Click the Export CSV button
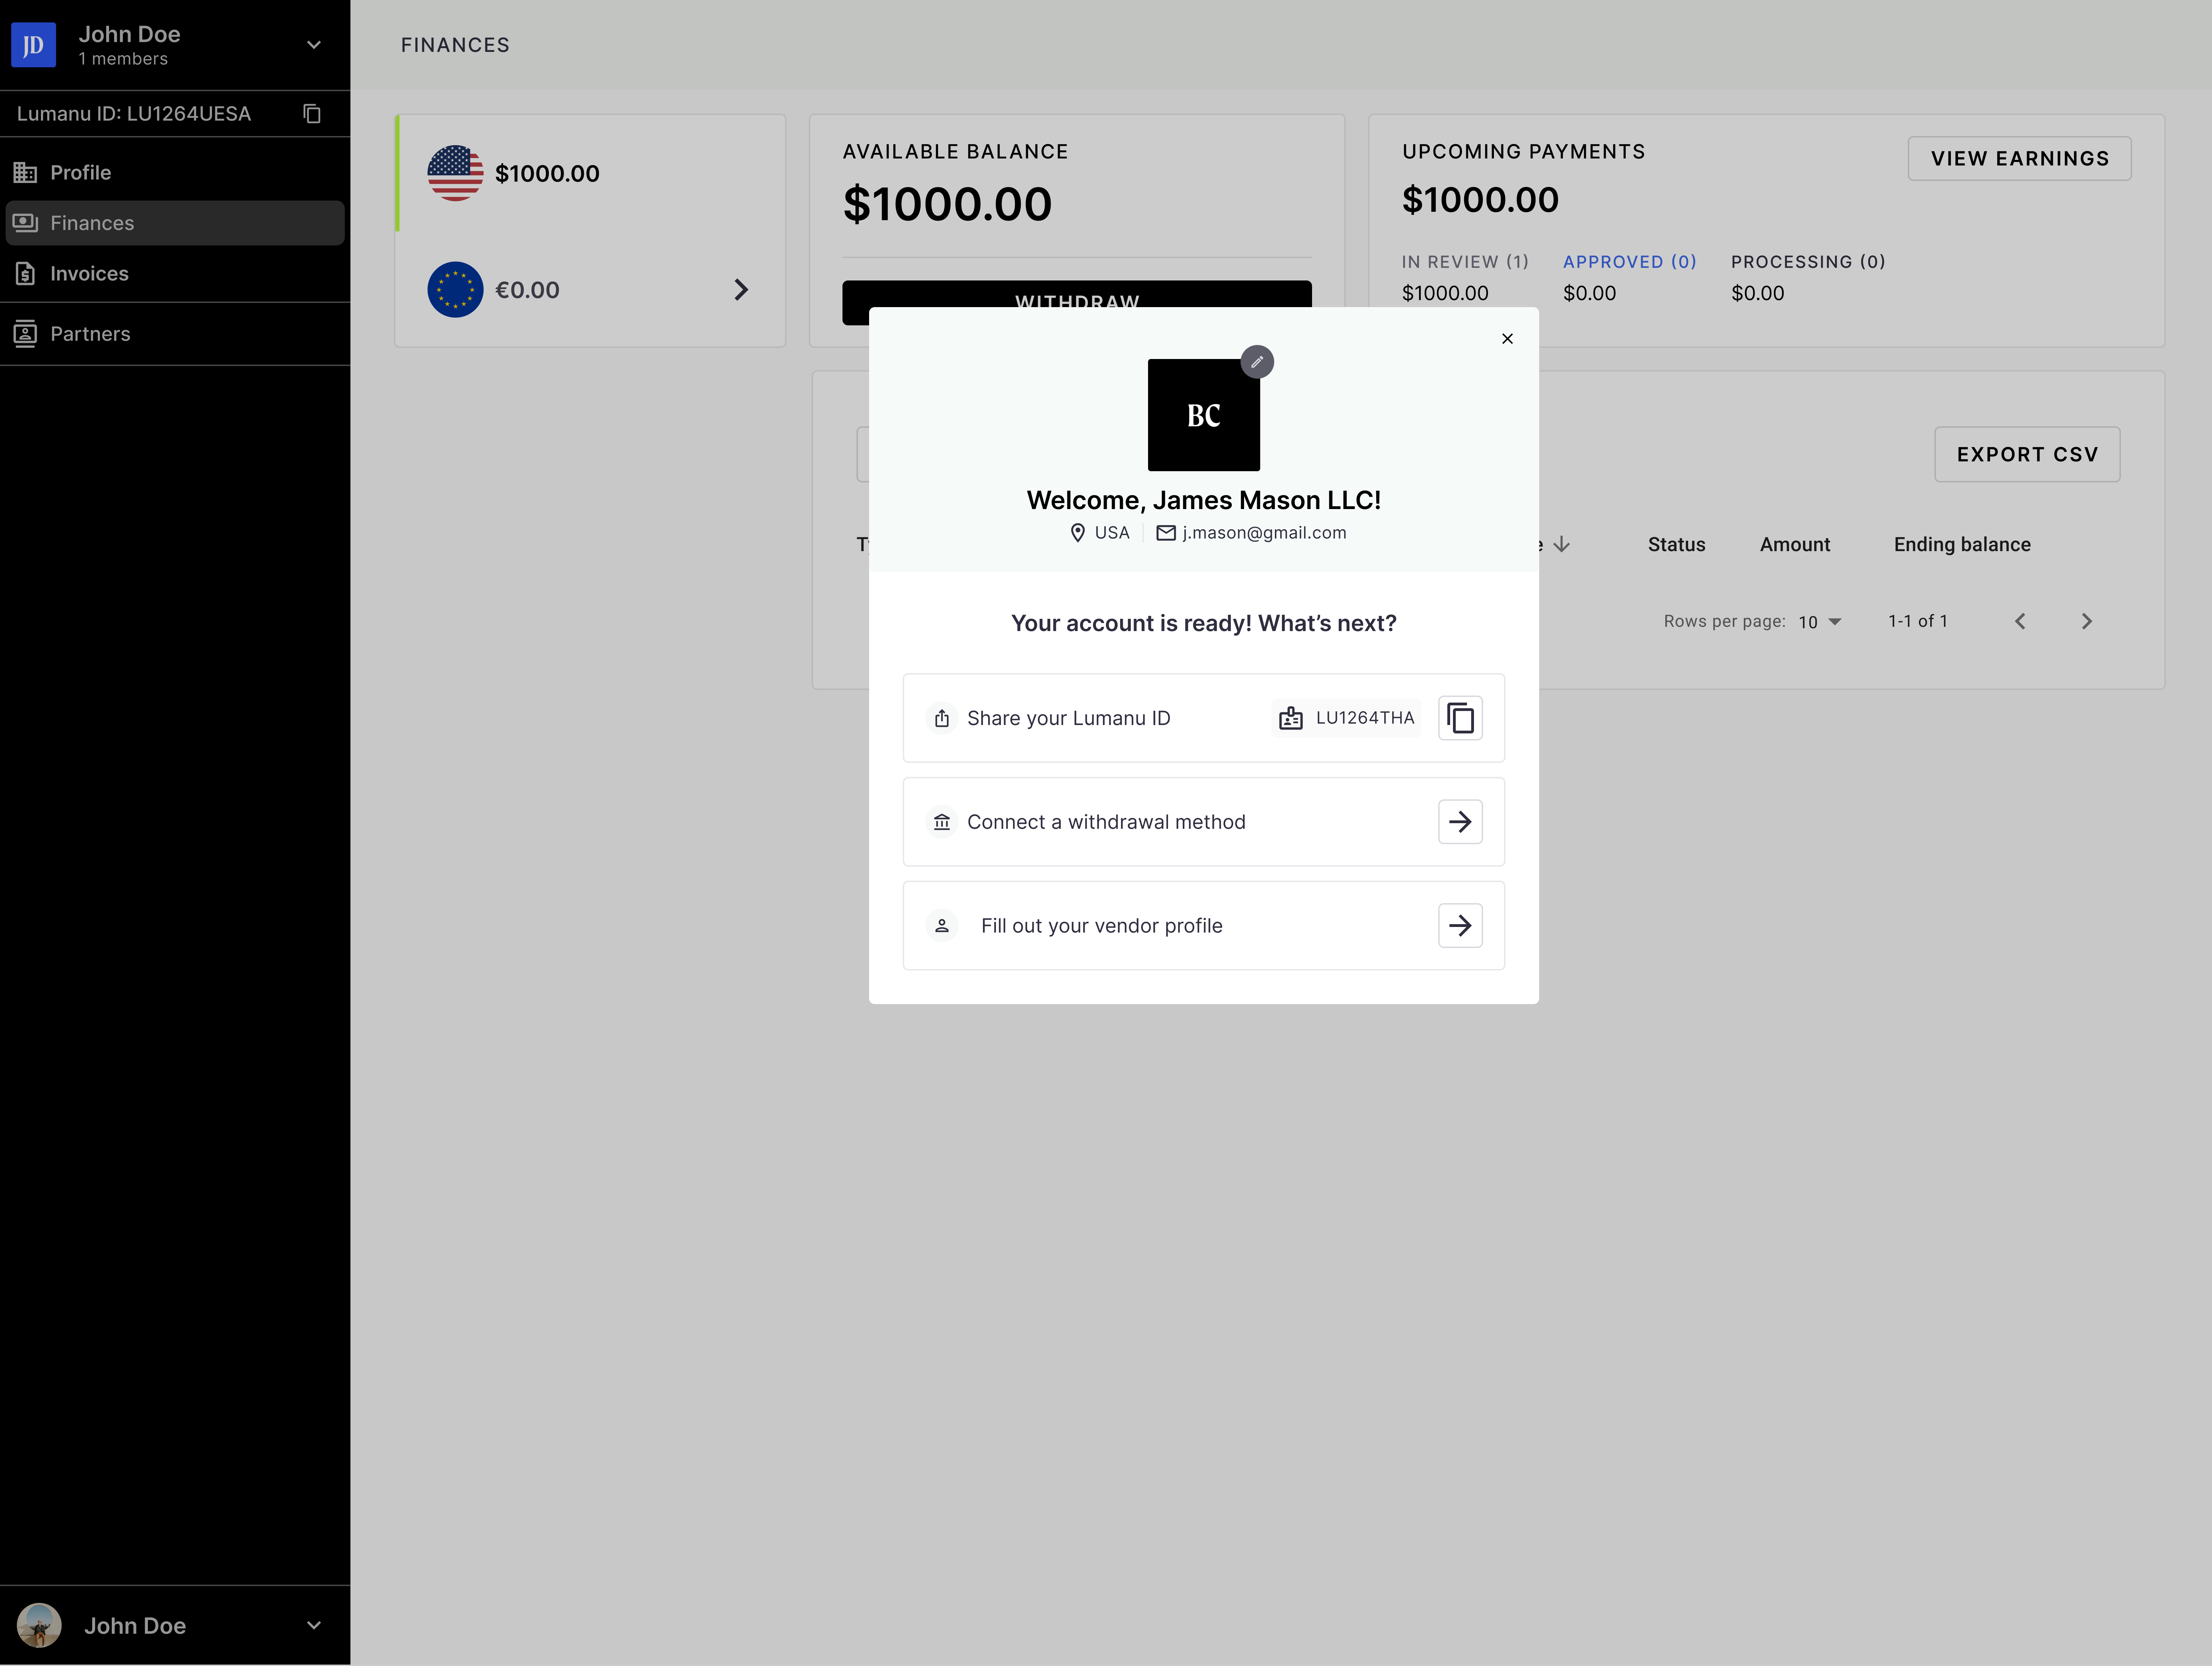 click(x=2027, y=454)
